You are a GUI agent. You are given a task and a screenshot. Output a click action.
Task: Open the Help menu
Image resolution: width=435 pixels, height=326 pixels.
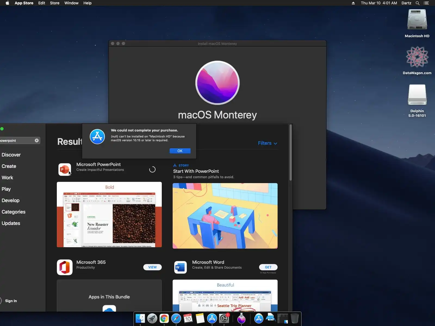click(x=88, y=3)
